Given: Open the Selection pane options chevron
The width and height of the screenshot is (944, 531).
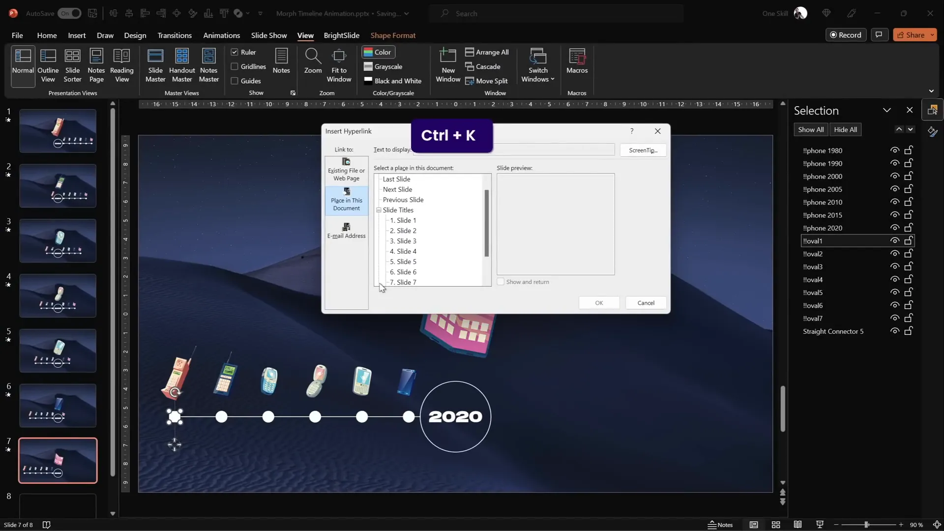Looking at the screenshot, I should click(886, 110).
